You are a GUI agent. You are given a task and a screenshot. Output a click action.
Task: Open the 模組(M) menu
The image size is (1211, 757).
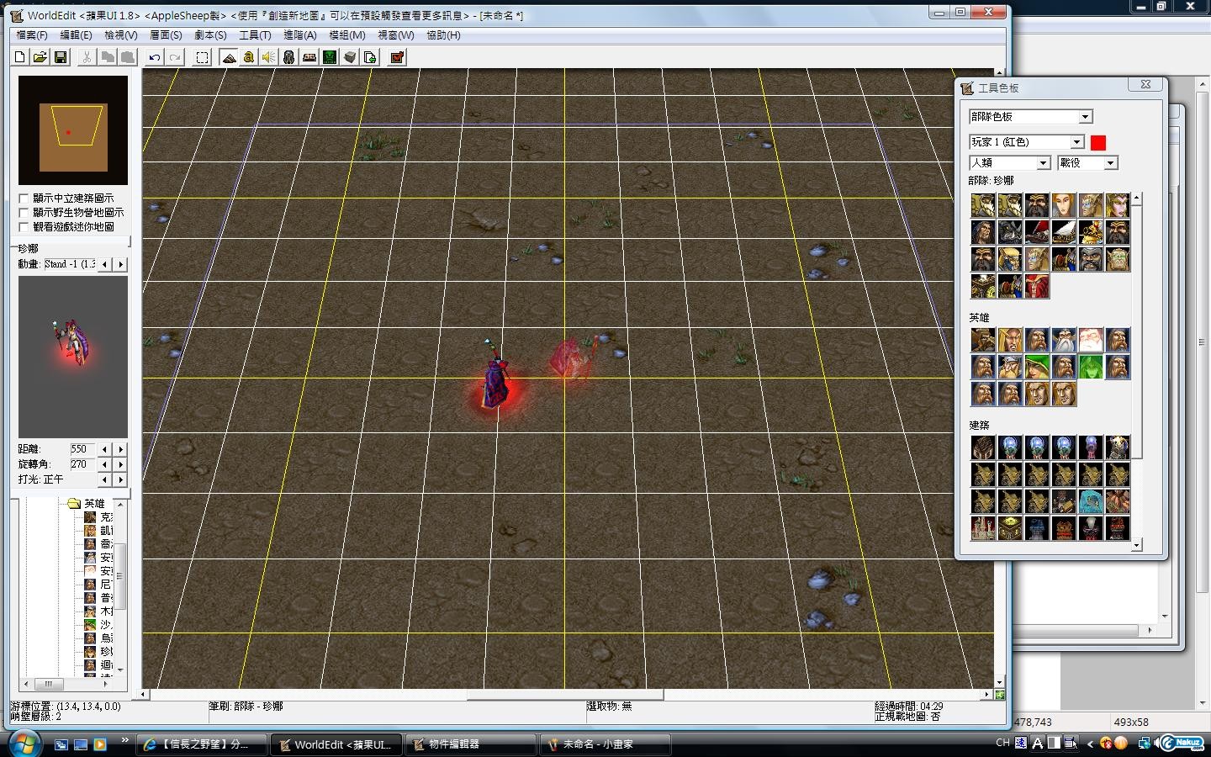point(346,35)
